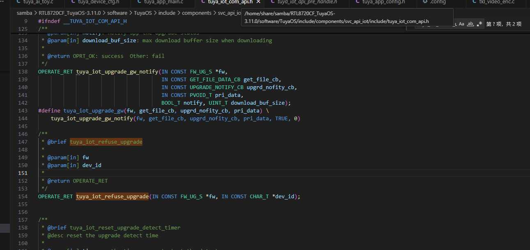Click tuya_iot_upgrade_gw_notify function on line 138
The image size is (530, 250).
(117, 72)
